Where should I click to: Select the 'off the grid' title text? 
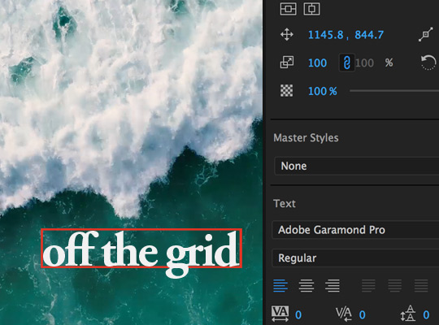(141, 249)
